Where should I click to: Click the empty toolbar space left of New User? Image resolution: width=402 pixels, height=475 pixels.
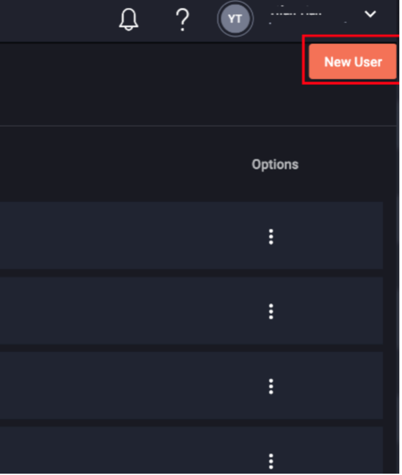tap(151, 62)
